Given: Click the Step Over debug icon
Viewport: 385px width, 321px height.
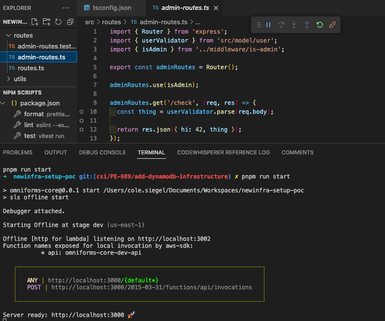Looking at the screenshot, I should coord(281,25).
